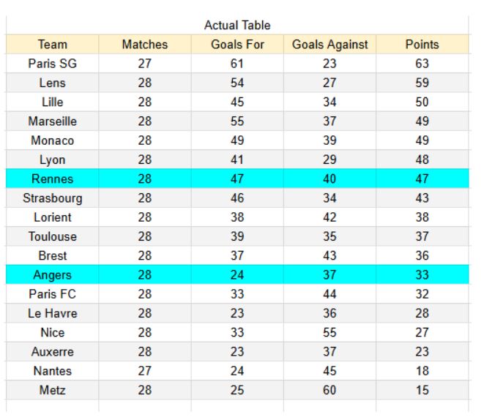Select the Lens team cell
Viewport: 484px width, 420px height.
52,83
